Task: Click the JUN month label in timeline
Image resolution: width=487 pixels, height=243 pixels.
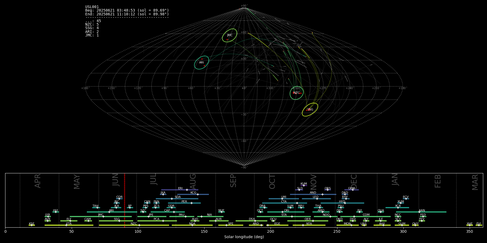Action: [116, 180]
